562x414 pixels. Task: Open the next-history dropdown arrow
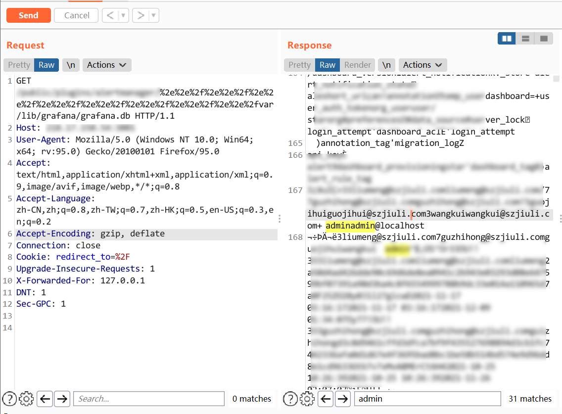click(x=154, y=15)
